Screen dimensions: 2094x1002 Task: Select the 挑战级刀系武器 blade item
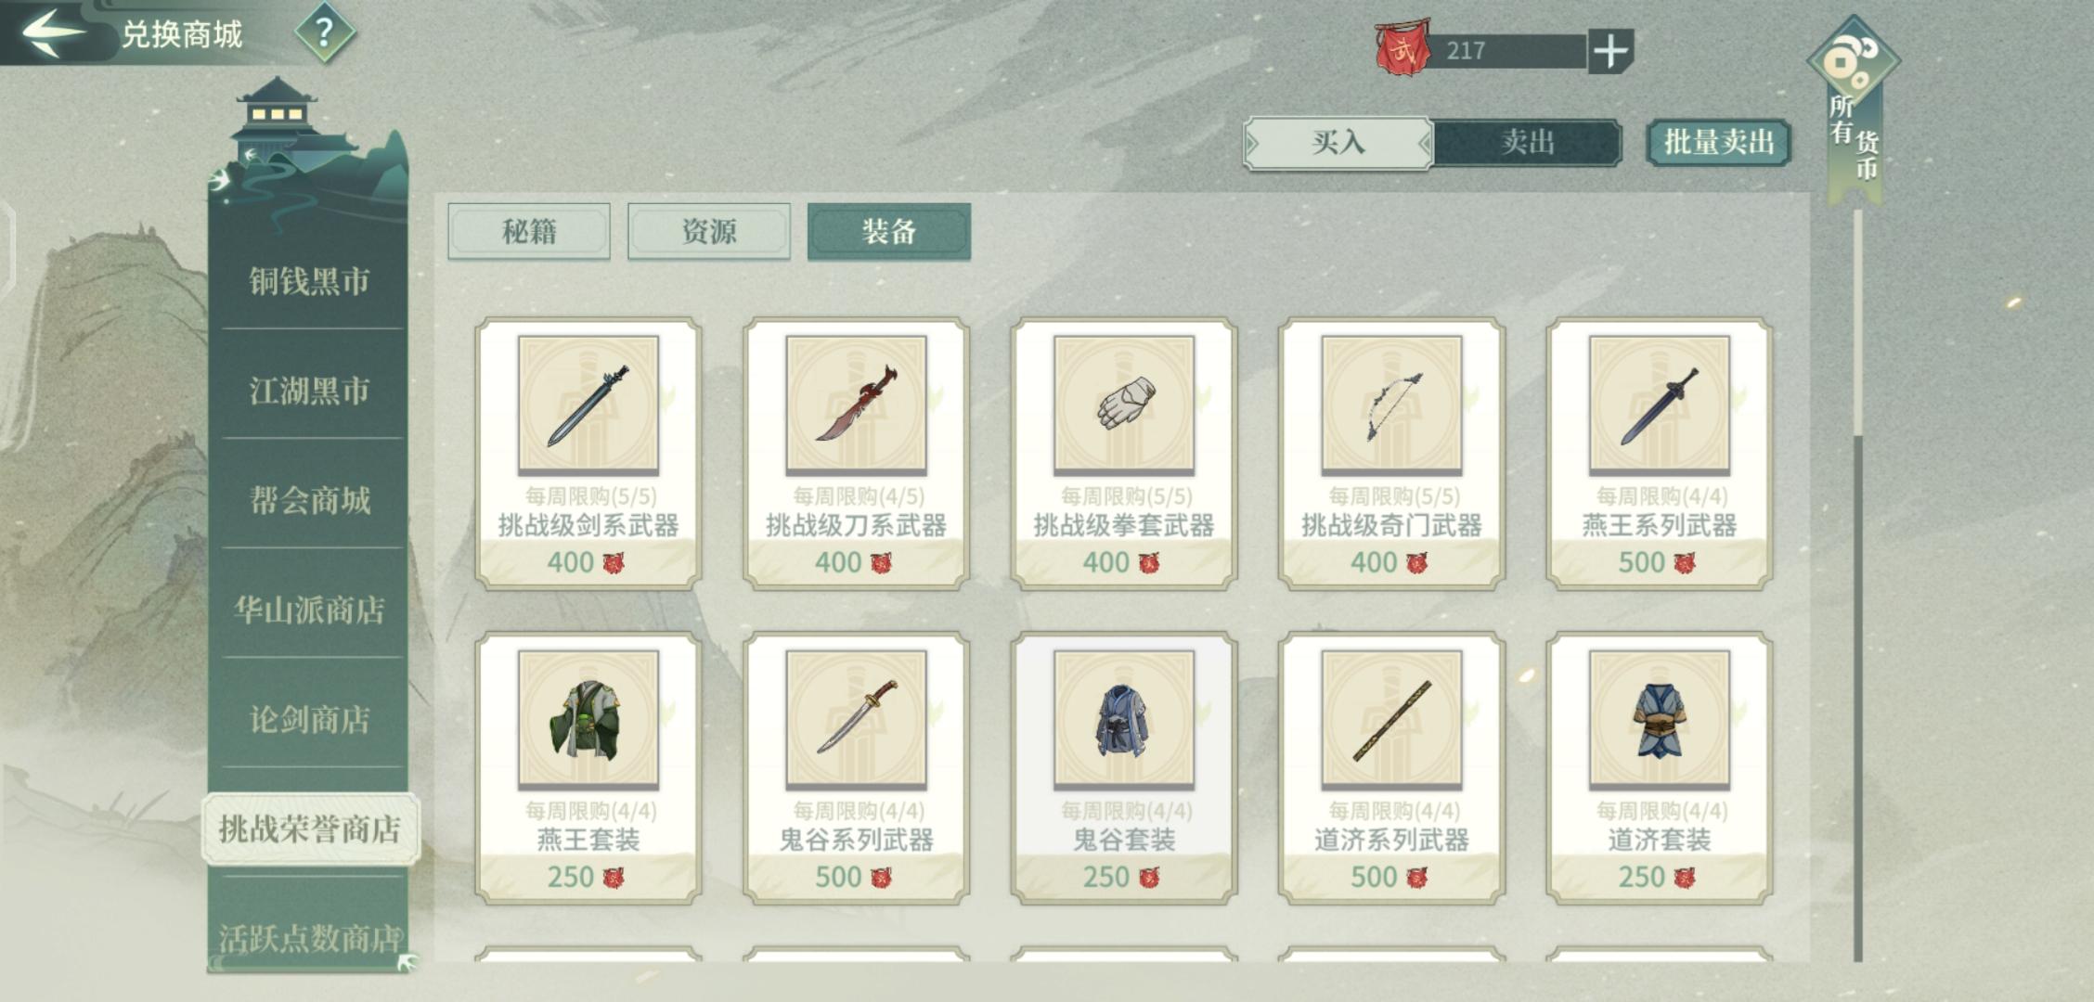click(x=856, y=454)
